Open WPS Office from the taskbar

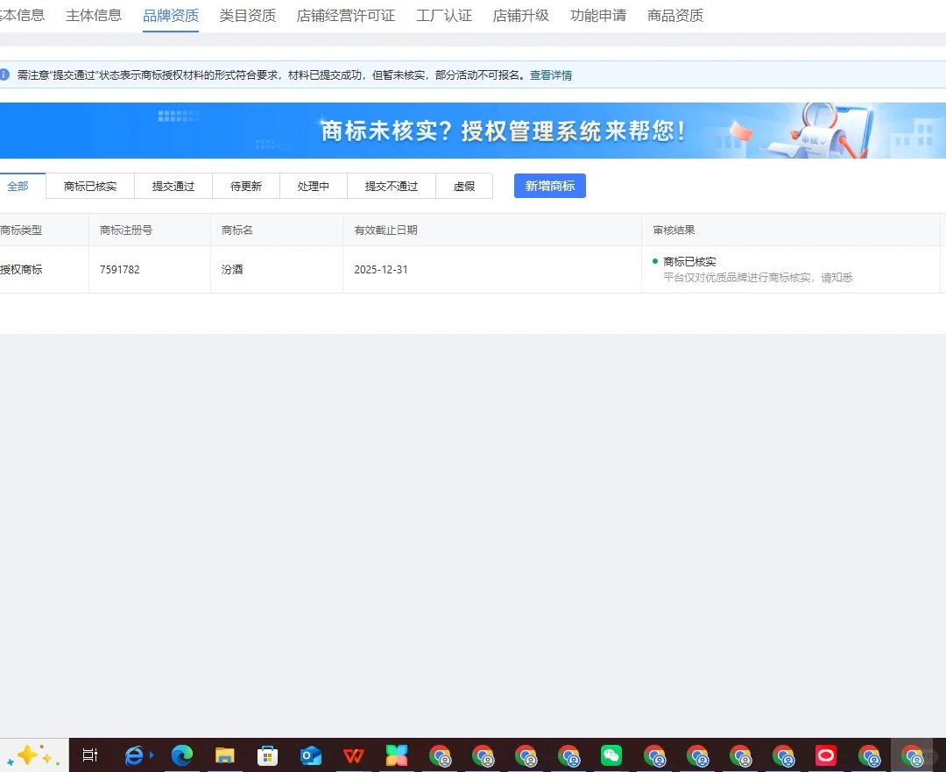click(353, 754)
